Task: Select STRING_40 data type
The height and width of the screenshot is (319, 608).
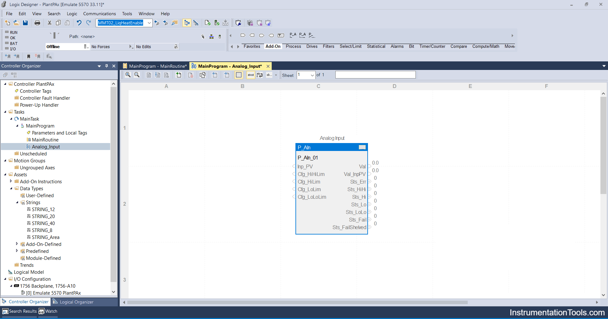Action: point(43,223)
